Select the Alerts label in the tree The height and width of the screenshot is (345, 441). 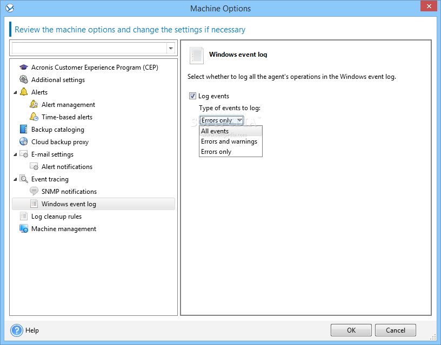(x=39, y=92)
